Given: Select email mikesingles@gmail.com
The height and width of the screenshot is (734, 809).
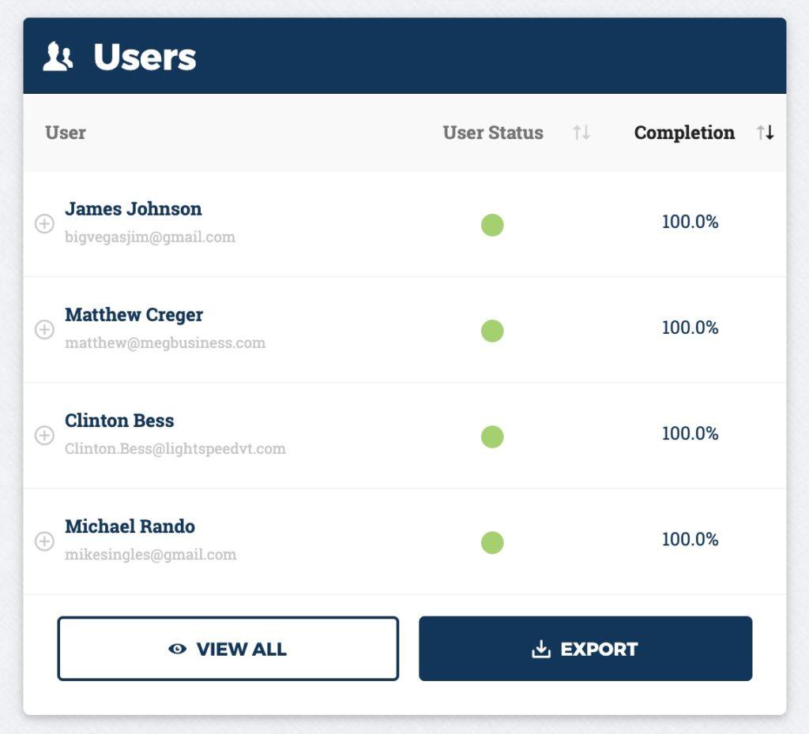Looking at the screenshot, I should [150, 555].
